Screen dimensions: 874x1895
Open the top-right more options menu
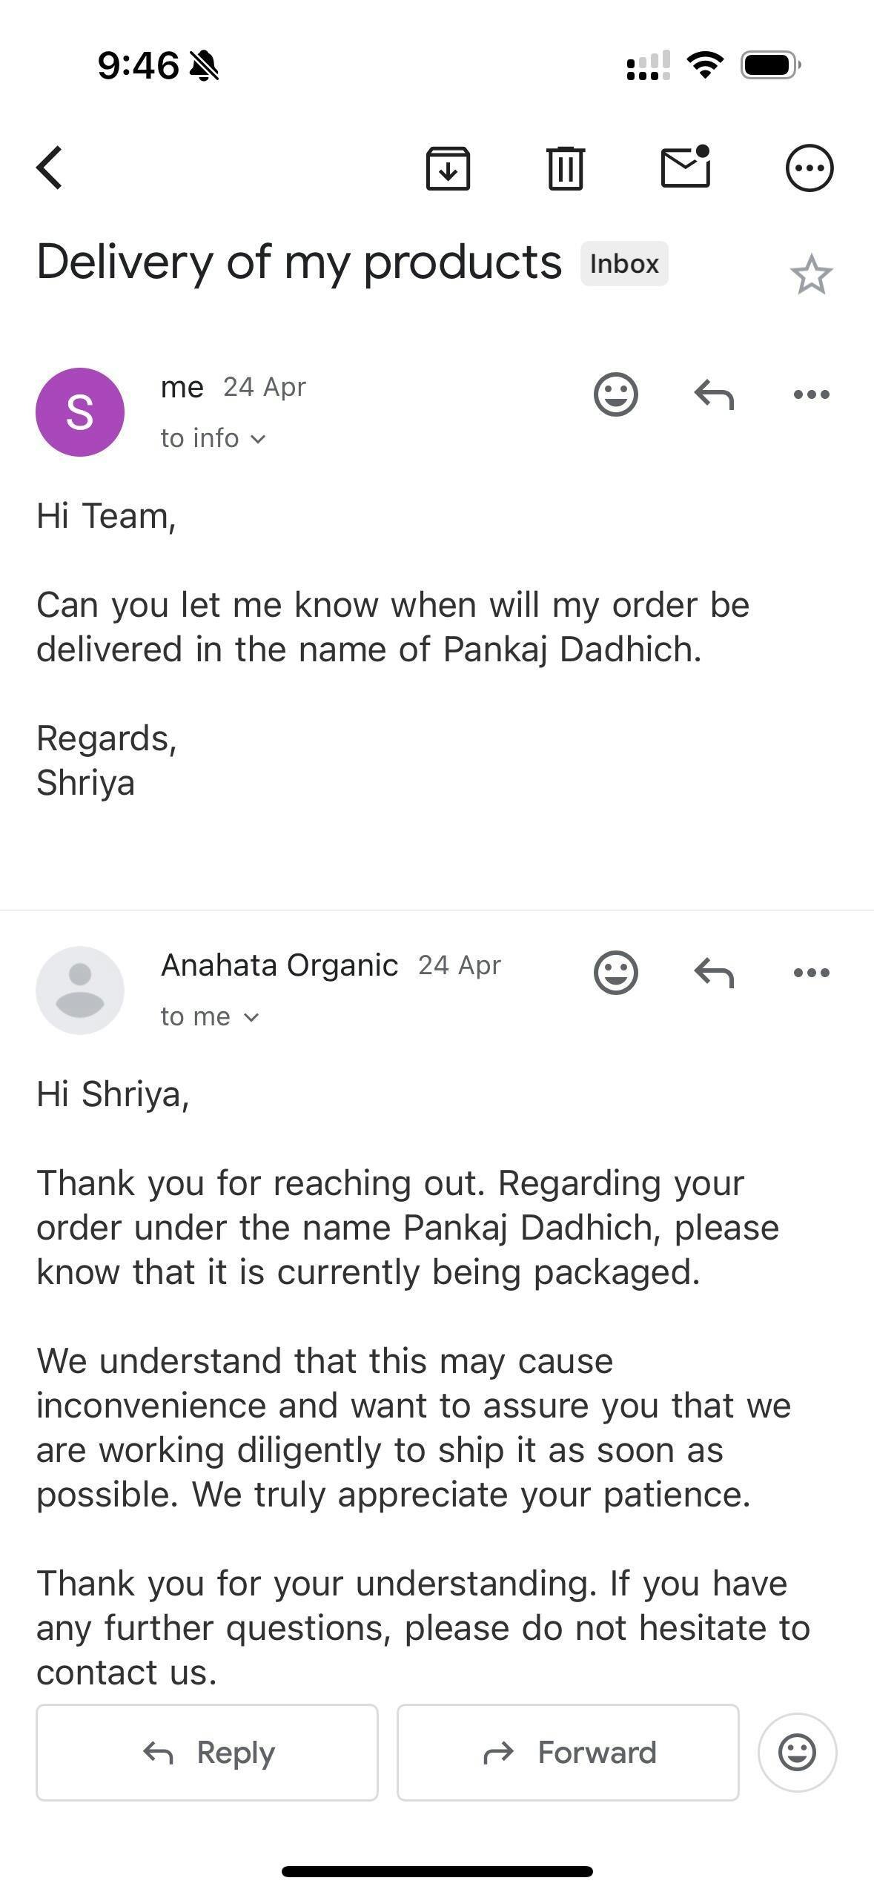810,168
